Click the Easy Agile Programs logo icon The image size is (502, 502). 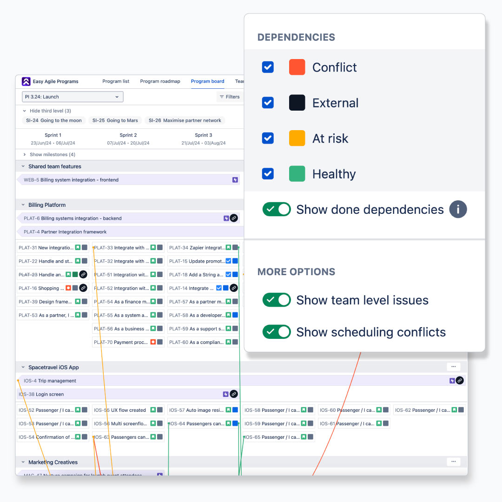[26, 81]
